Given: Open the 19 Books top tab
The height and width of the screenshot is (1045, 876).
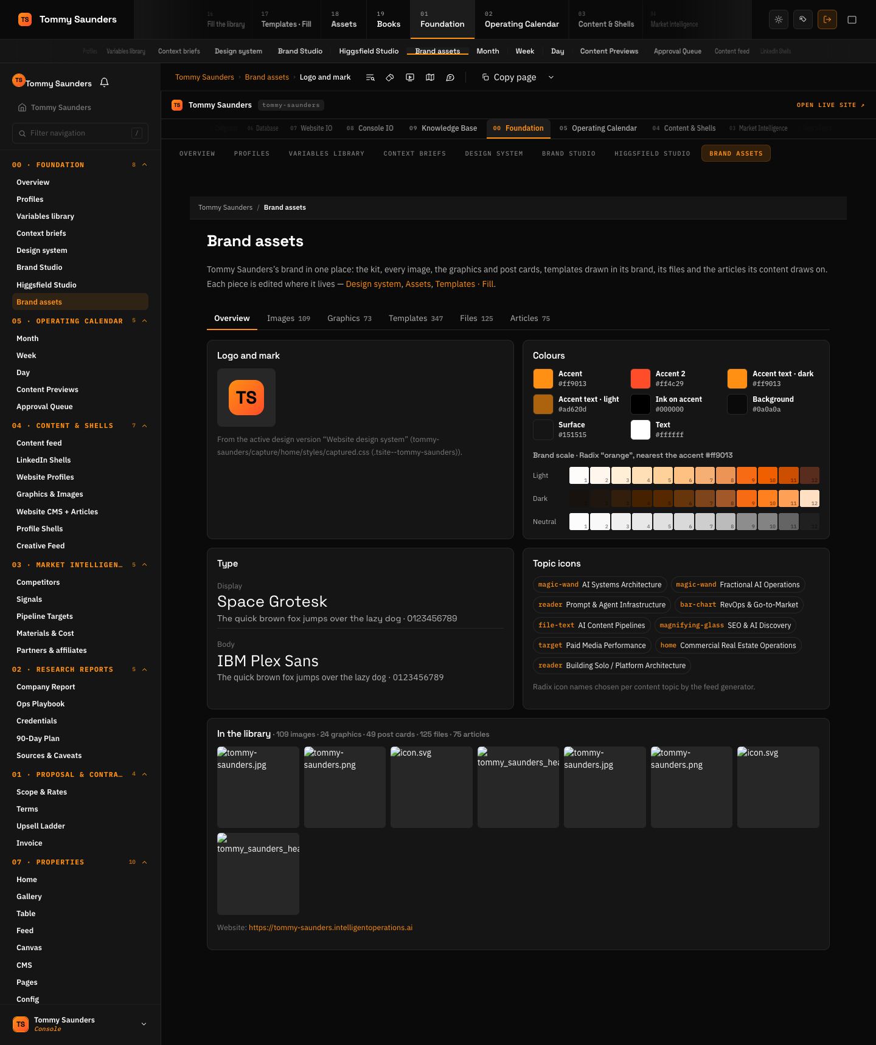Looking at the screenshot, I should click(388, 19).
